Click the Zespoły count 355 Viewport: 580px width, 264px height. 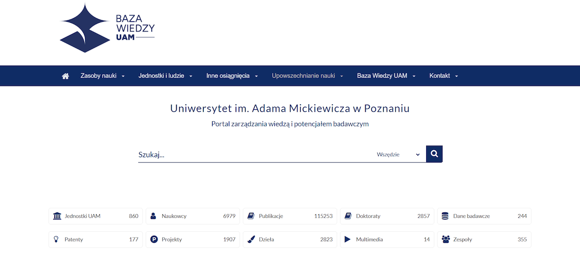(x=522, y=240)
